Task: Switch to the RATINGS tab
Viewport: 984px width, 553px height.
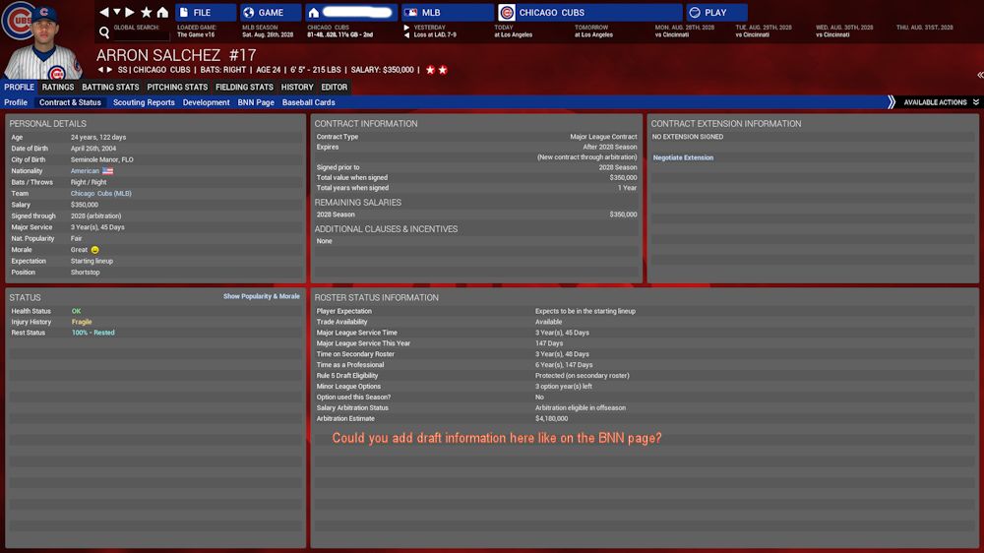Action: [x=58, y=88]
